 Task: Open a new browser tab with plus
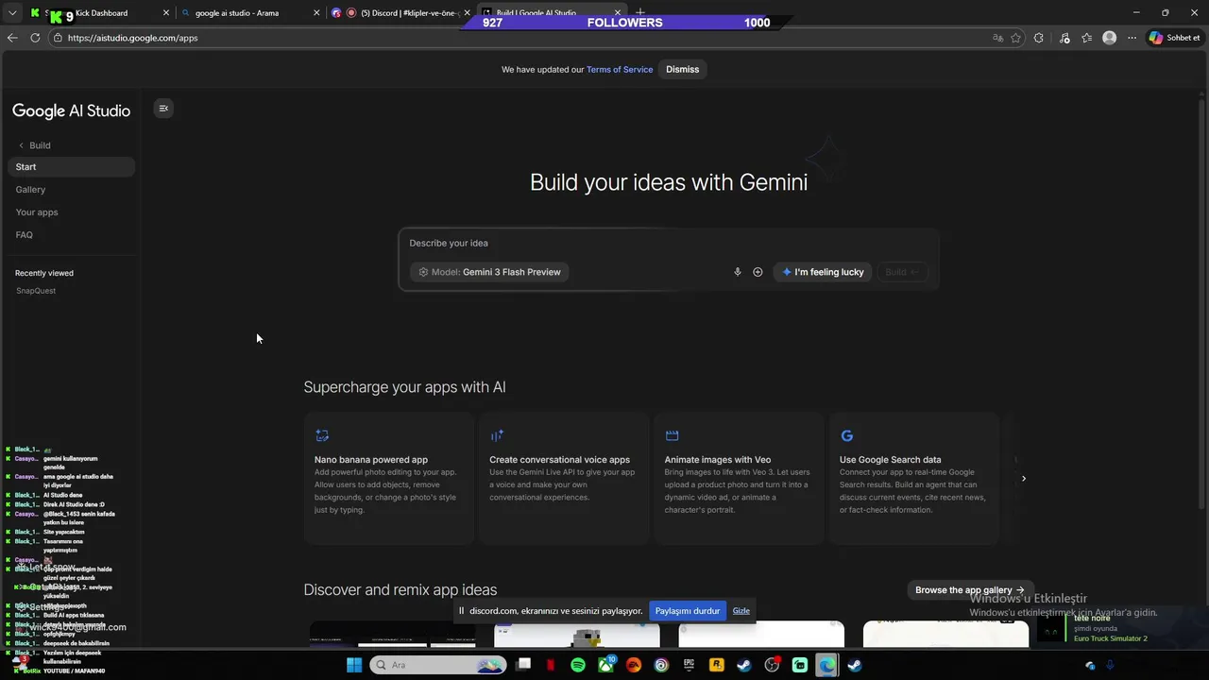[x=640, y=12]
